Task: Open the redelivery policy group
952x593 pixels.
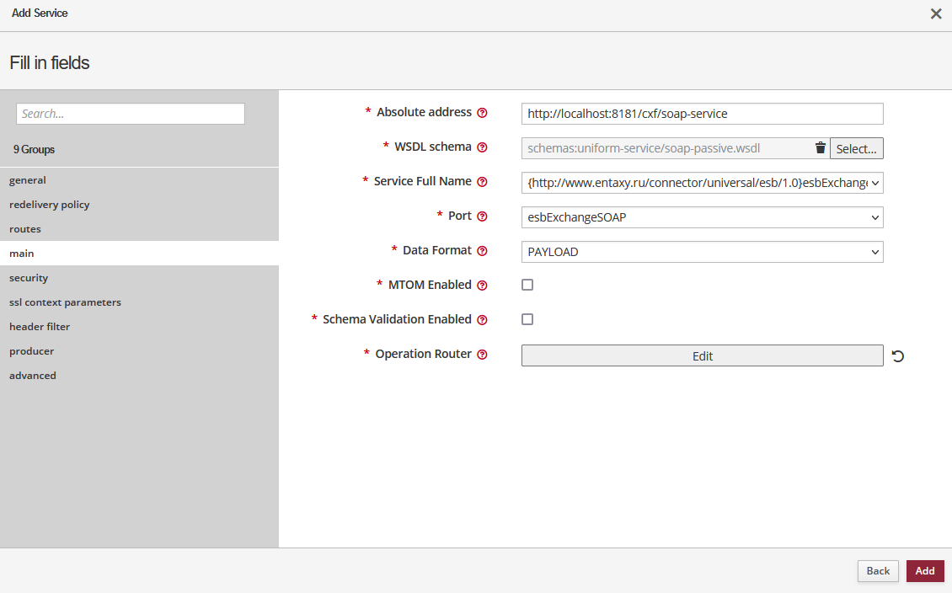Action: point(49,205)
